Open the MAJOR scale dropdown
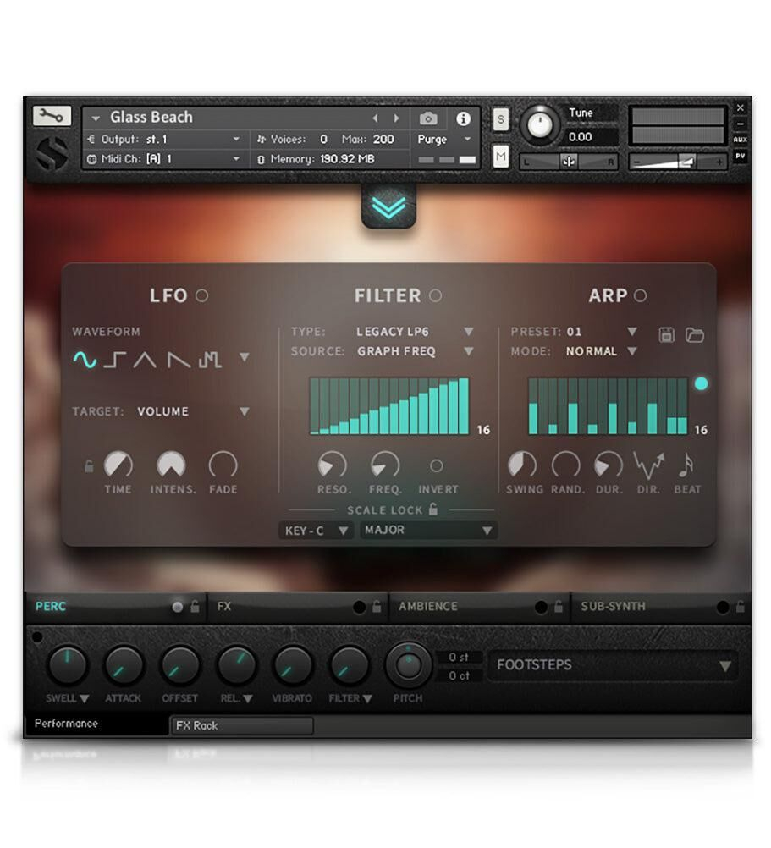This screenshot has height=848, width=771. click(x=428, y=531)
